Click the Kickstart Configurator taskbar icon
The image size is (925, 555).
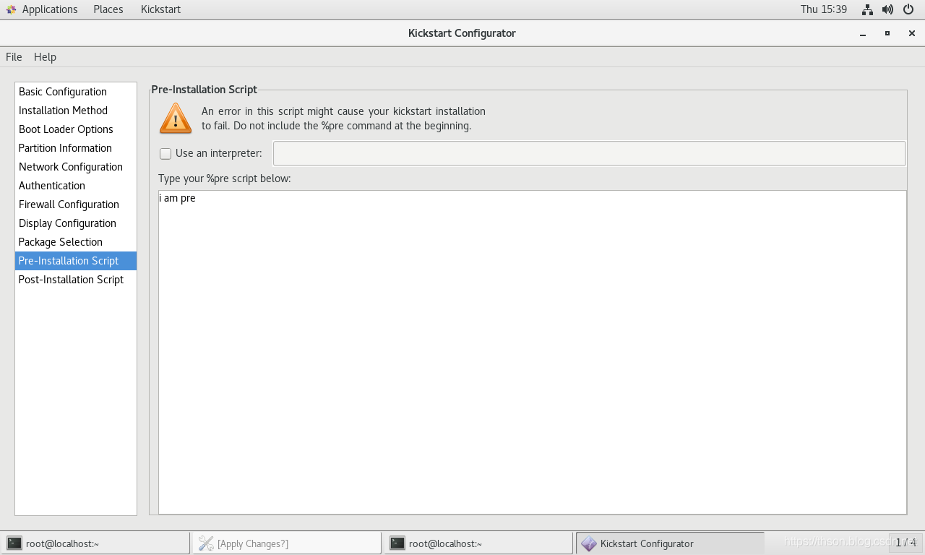[x=589, y=543]
